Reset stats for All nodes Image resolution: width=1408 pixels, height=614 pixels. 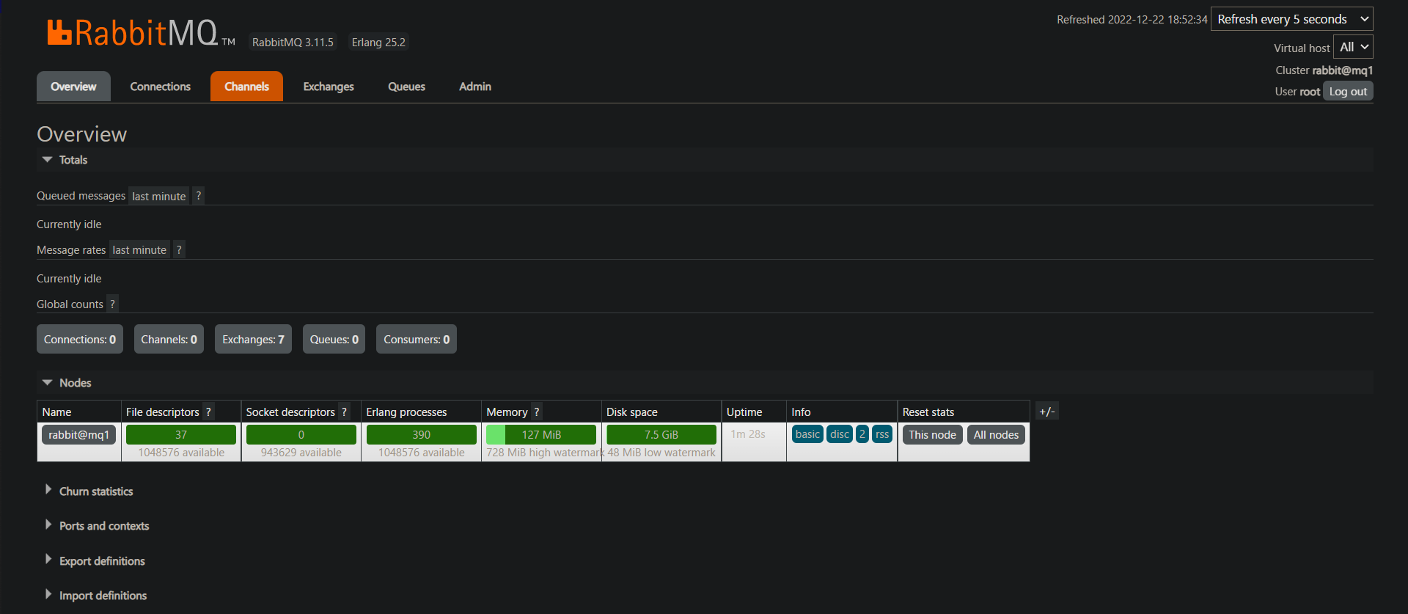point(996,434)
